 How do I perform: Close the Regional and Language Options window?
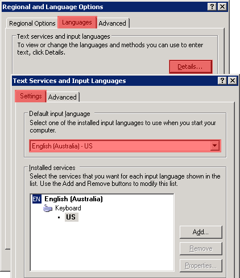click(222, 7)
